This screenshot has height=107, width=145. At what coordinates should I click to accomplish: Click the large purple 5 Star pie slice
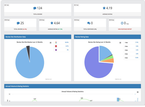[94, 66]
